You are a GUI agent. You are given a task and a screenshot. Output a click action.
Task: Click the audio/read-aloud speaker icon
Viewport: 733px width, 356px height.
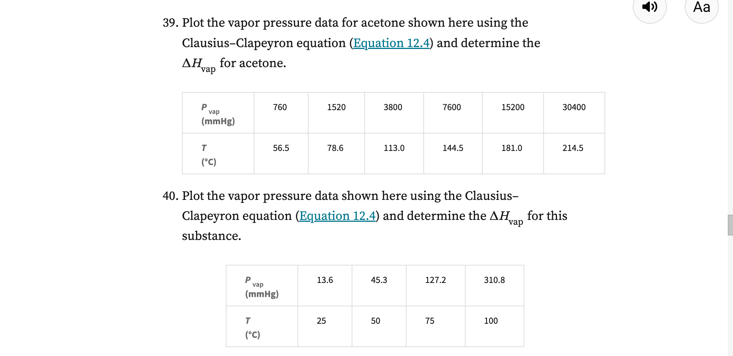click(x=650, y=7)
